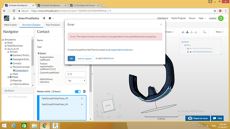Screen dimensions: 230x129
Task: Click the support@simscale.com email link
Action: (x=121, y=50)
